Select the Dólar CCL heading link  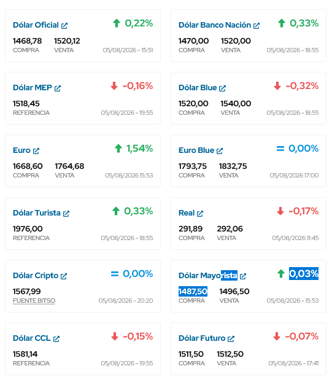tap(32, 338)
